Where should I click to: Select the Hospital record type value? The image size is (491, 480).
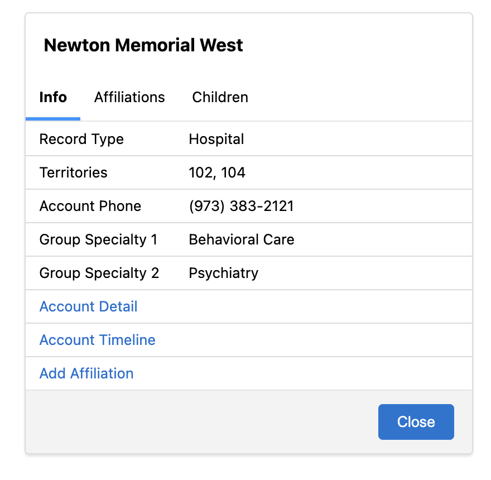point(216,139)
